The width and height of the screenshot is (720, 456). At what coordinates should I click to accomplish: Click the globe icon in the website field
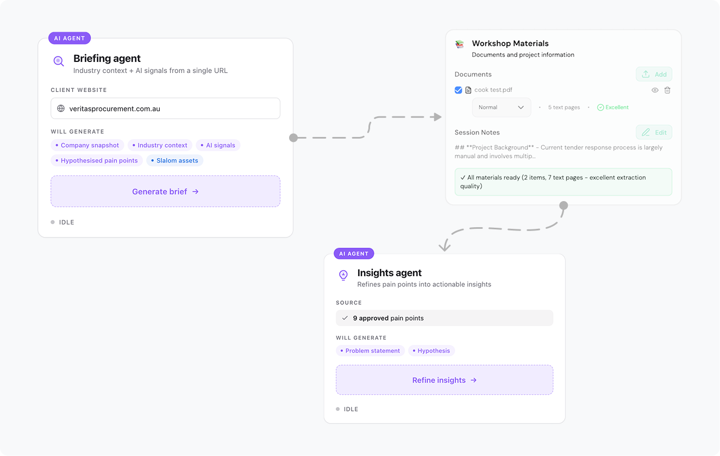(x=61, y=109)
